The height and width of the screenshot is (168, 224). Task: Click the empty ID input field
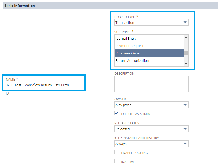click(43, 99)
